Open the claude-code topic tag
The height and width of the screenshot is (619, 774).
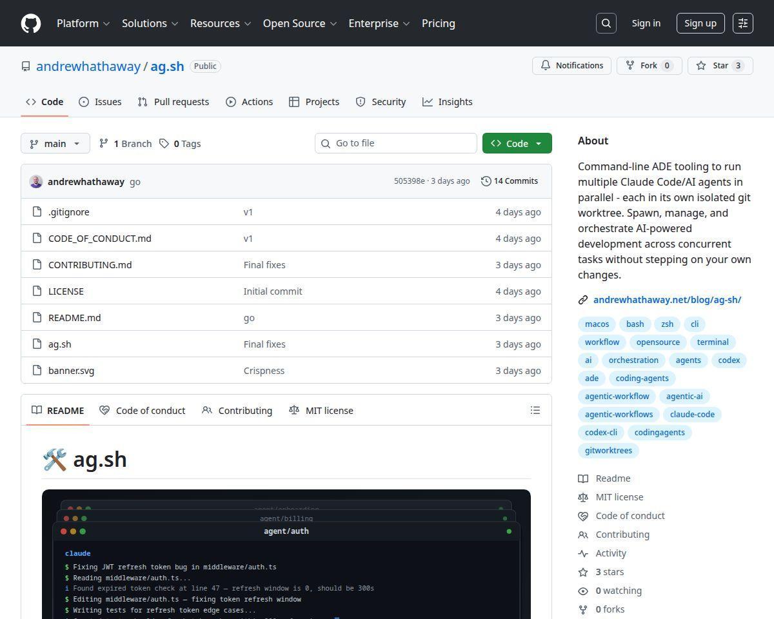point(691,414)
